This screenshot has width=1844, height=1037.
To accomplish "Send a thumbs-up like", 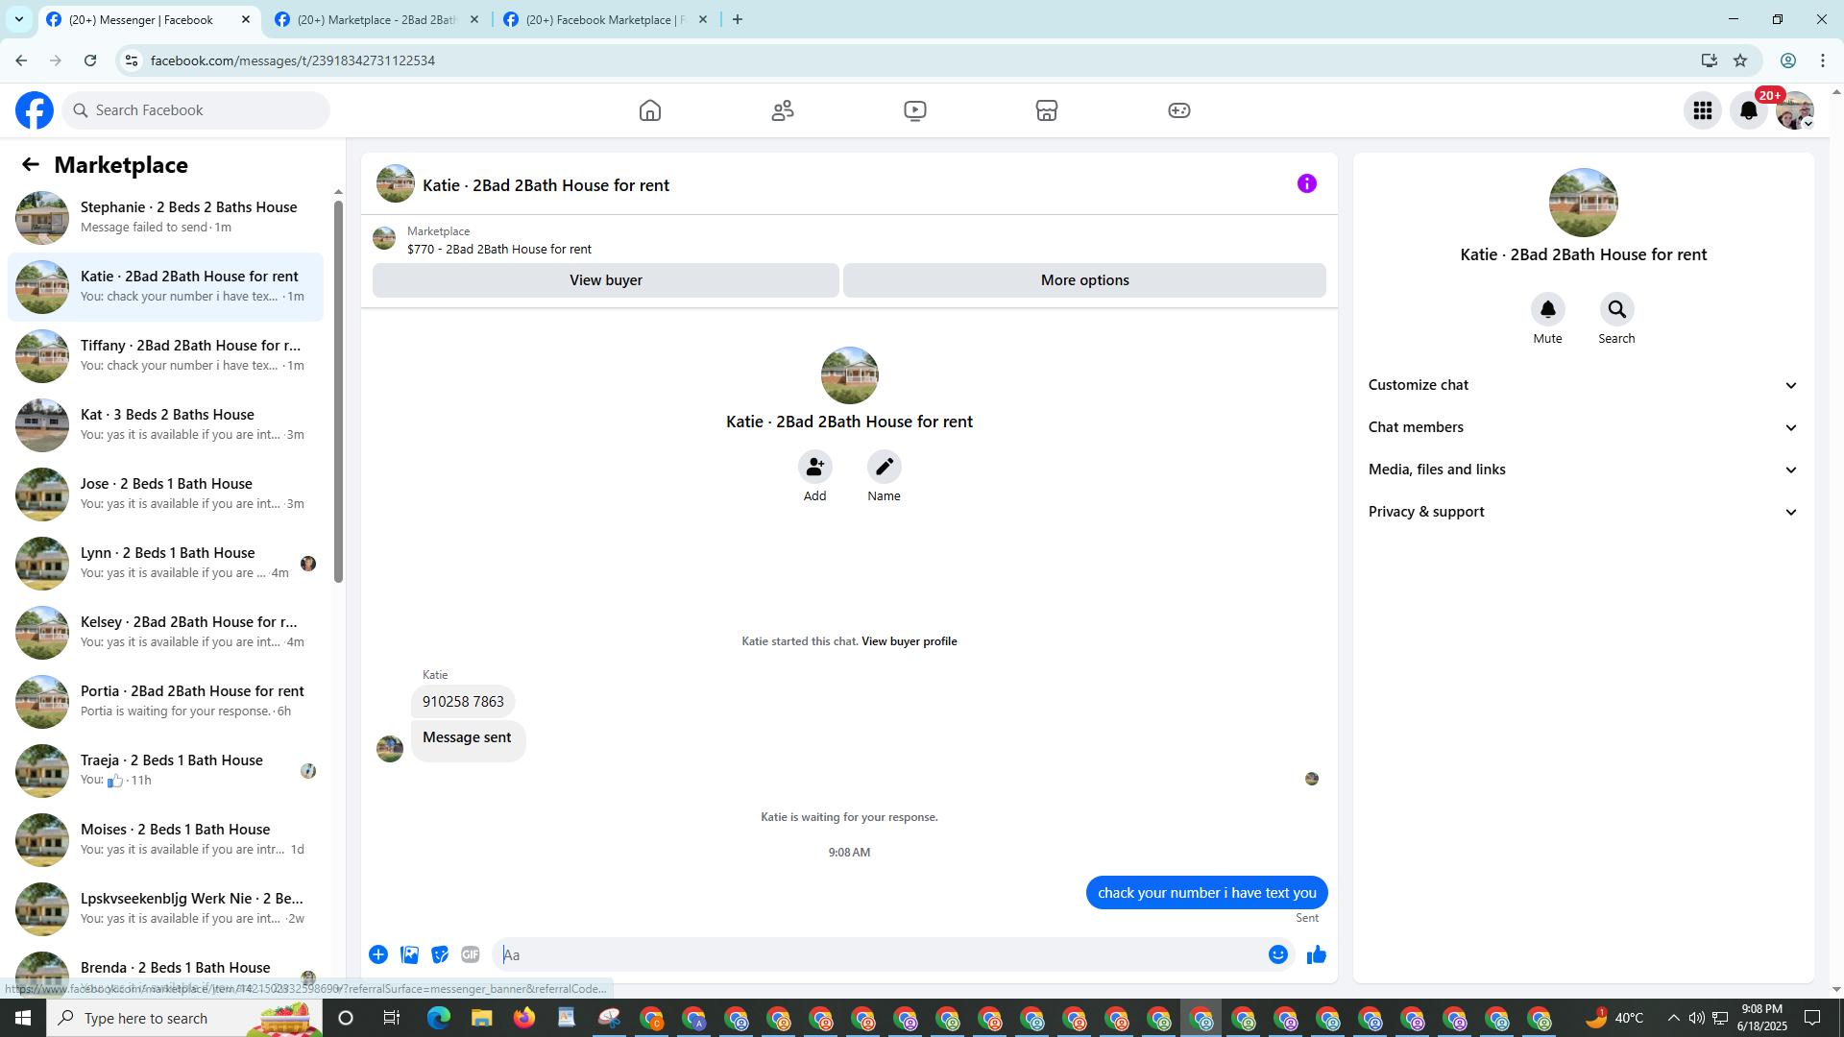I will click(x=1317, y=954).
